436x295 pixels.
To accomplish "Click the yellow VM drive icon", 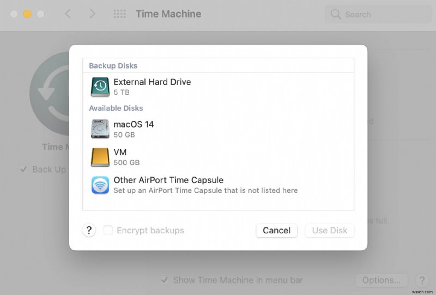I will tap(100, 157).
